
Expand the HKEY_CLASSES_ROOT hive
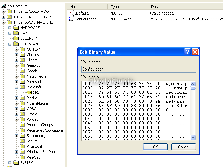click(x=4, y=11)
